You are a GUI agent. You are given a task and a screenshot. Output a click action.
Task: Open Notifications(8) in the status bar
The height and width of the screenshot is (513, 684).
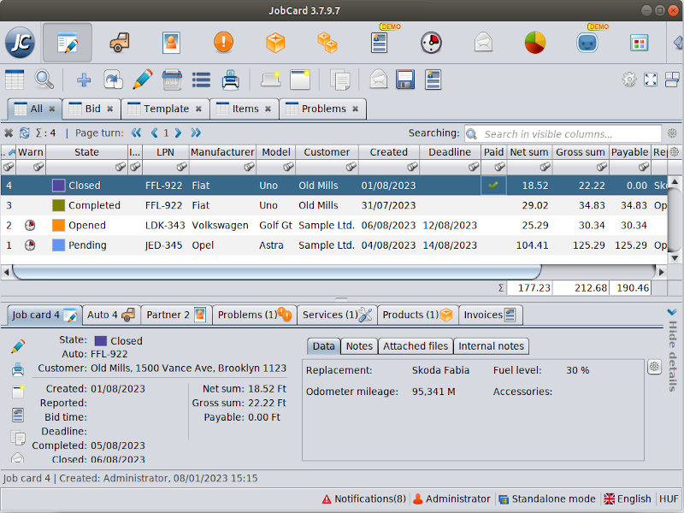tap(364, 498)
